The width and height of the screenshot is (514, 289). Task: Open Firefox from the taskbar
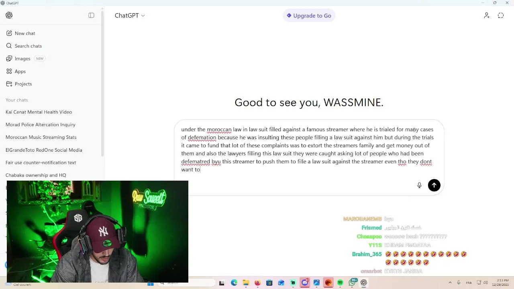click(x=257, y=283)
